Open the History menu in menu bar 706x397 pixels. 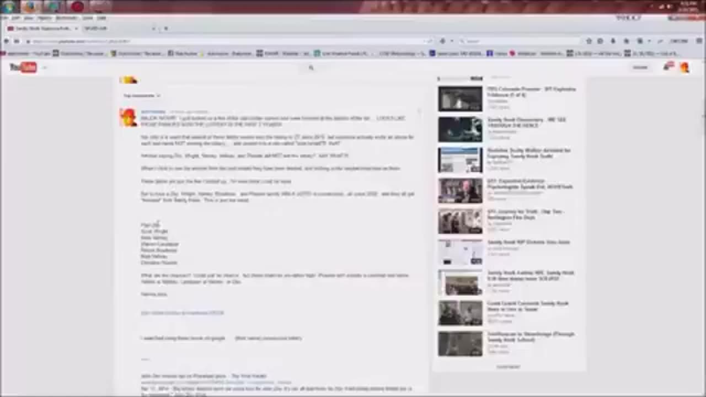(44, 18)
